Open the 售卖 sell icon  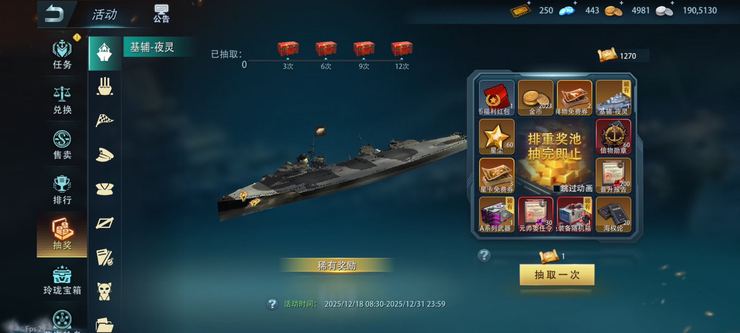click(62, 145)
